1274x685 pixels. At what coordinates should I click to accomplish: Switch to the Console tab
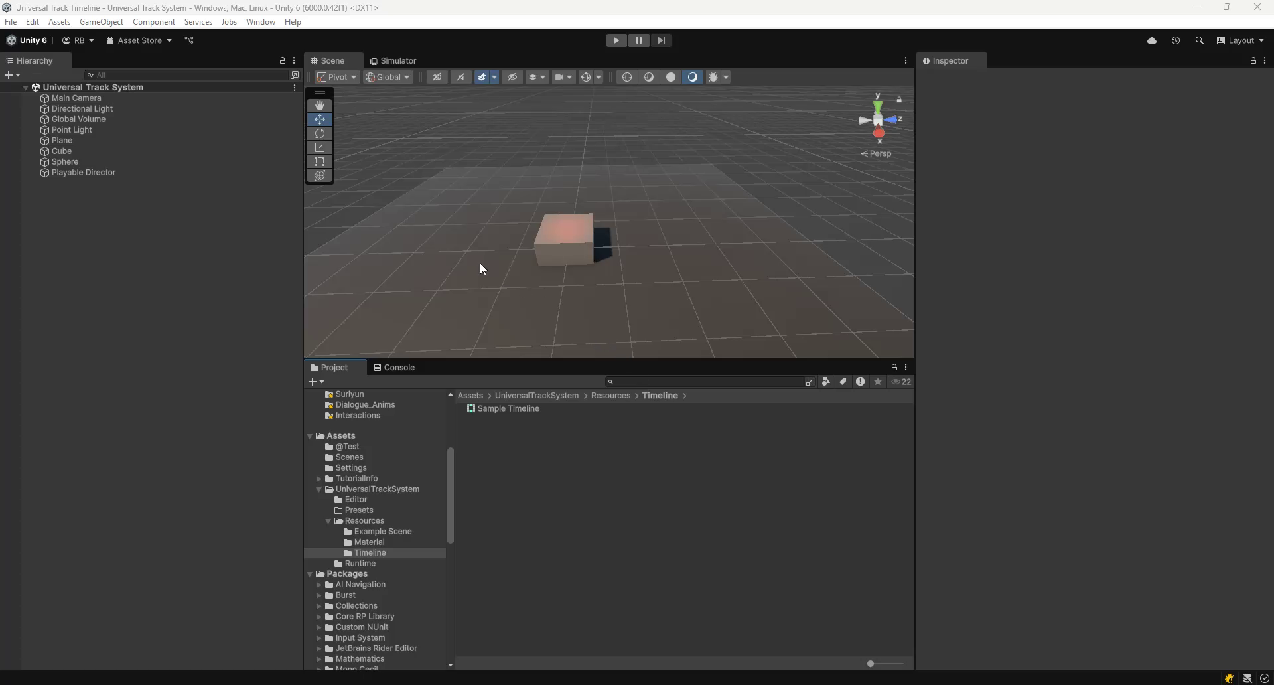(x=394, y=368)
